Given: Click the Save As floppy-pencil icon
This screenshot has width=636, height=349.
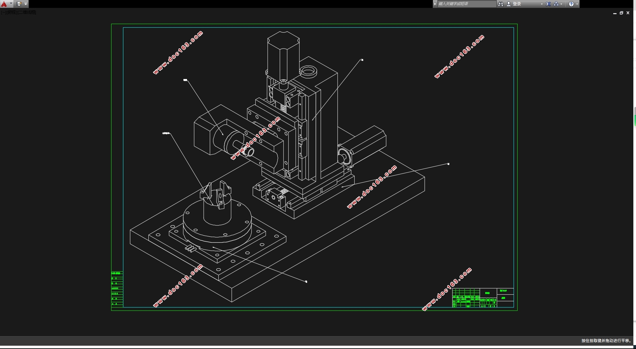Looking at the screenshot, I should pyautogui.click(x=19, y=4).
